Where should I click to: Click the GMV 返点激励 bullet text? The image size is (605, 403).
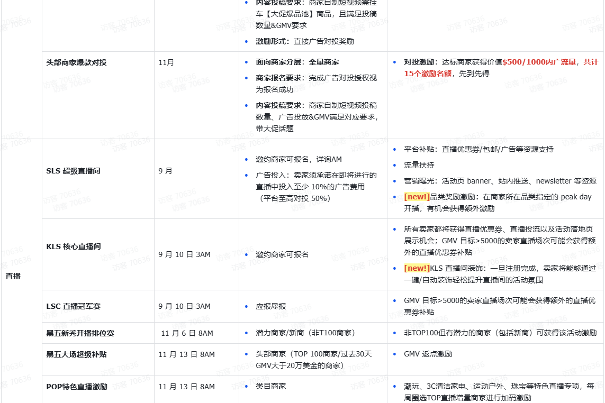tap(428, 354)
